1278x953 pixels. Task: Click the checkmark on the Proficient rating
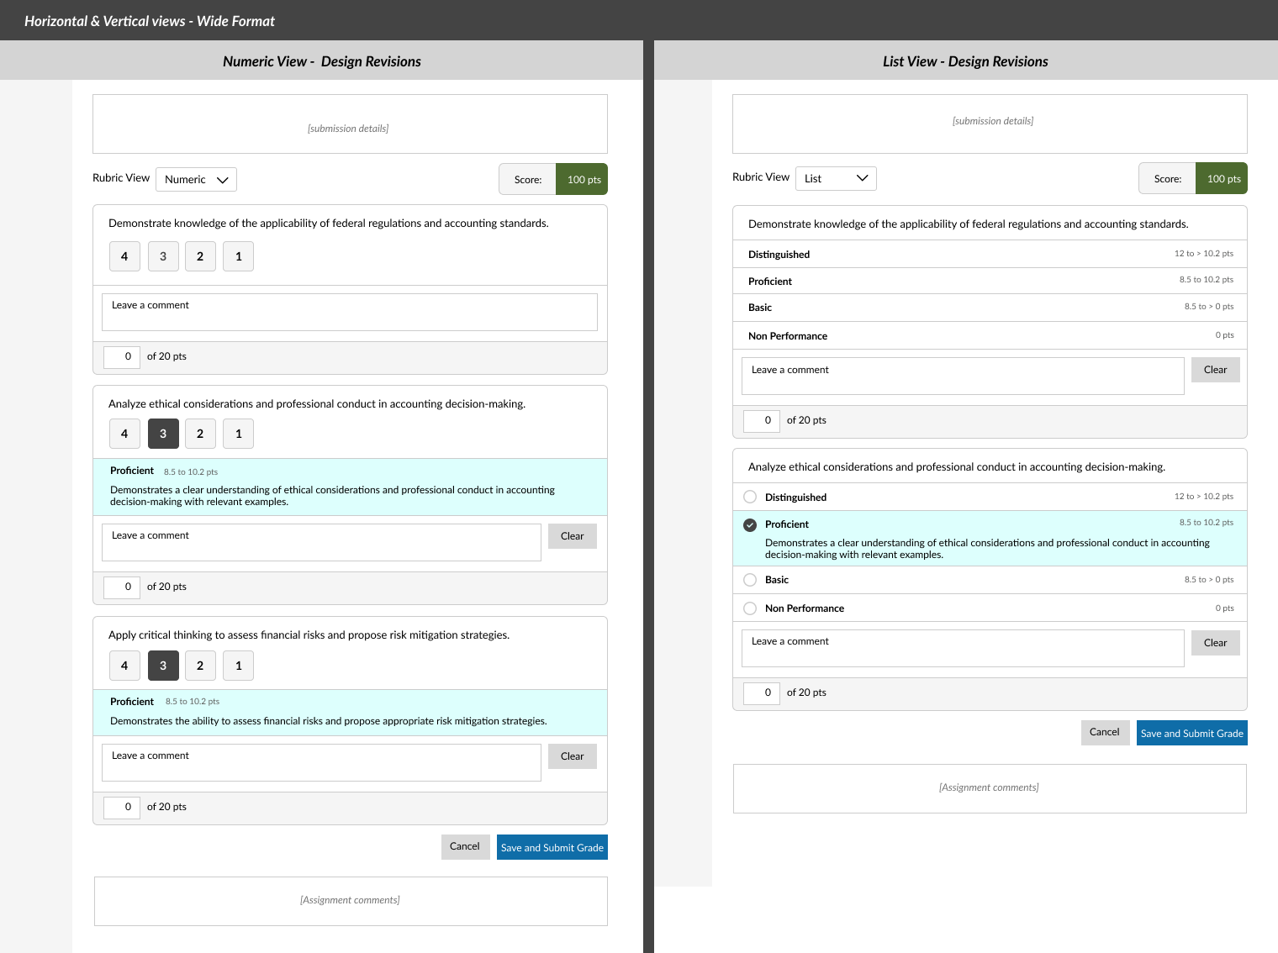coord(749,524)
